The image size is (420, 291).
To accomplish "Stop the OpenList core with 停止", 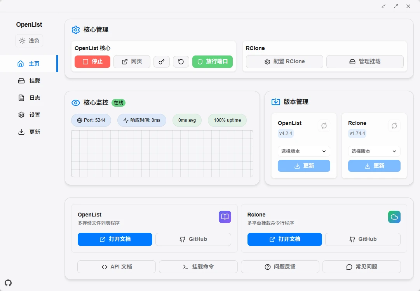I will [92, 62].
